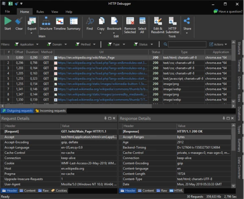Click the Have a question link
The image size is (244, 199).
(228, 10)
